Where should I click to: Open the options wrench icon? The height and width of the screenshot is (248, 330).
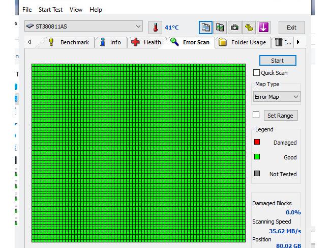pyautogui.click(x=249, y=27)
